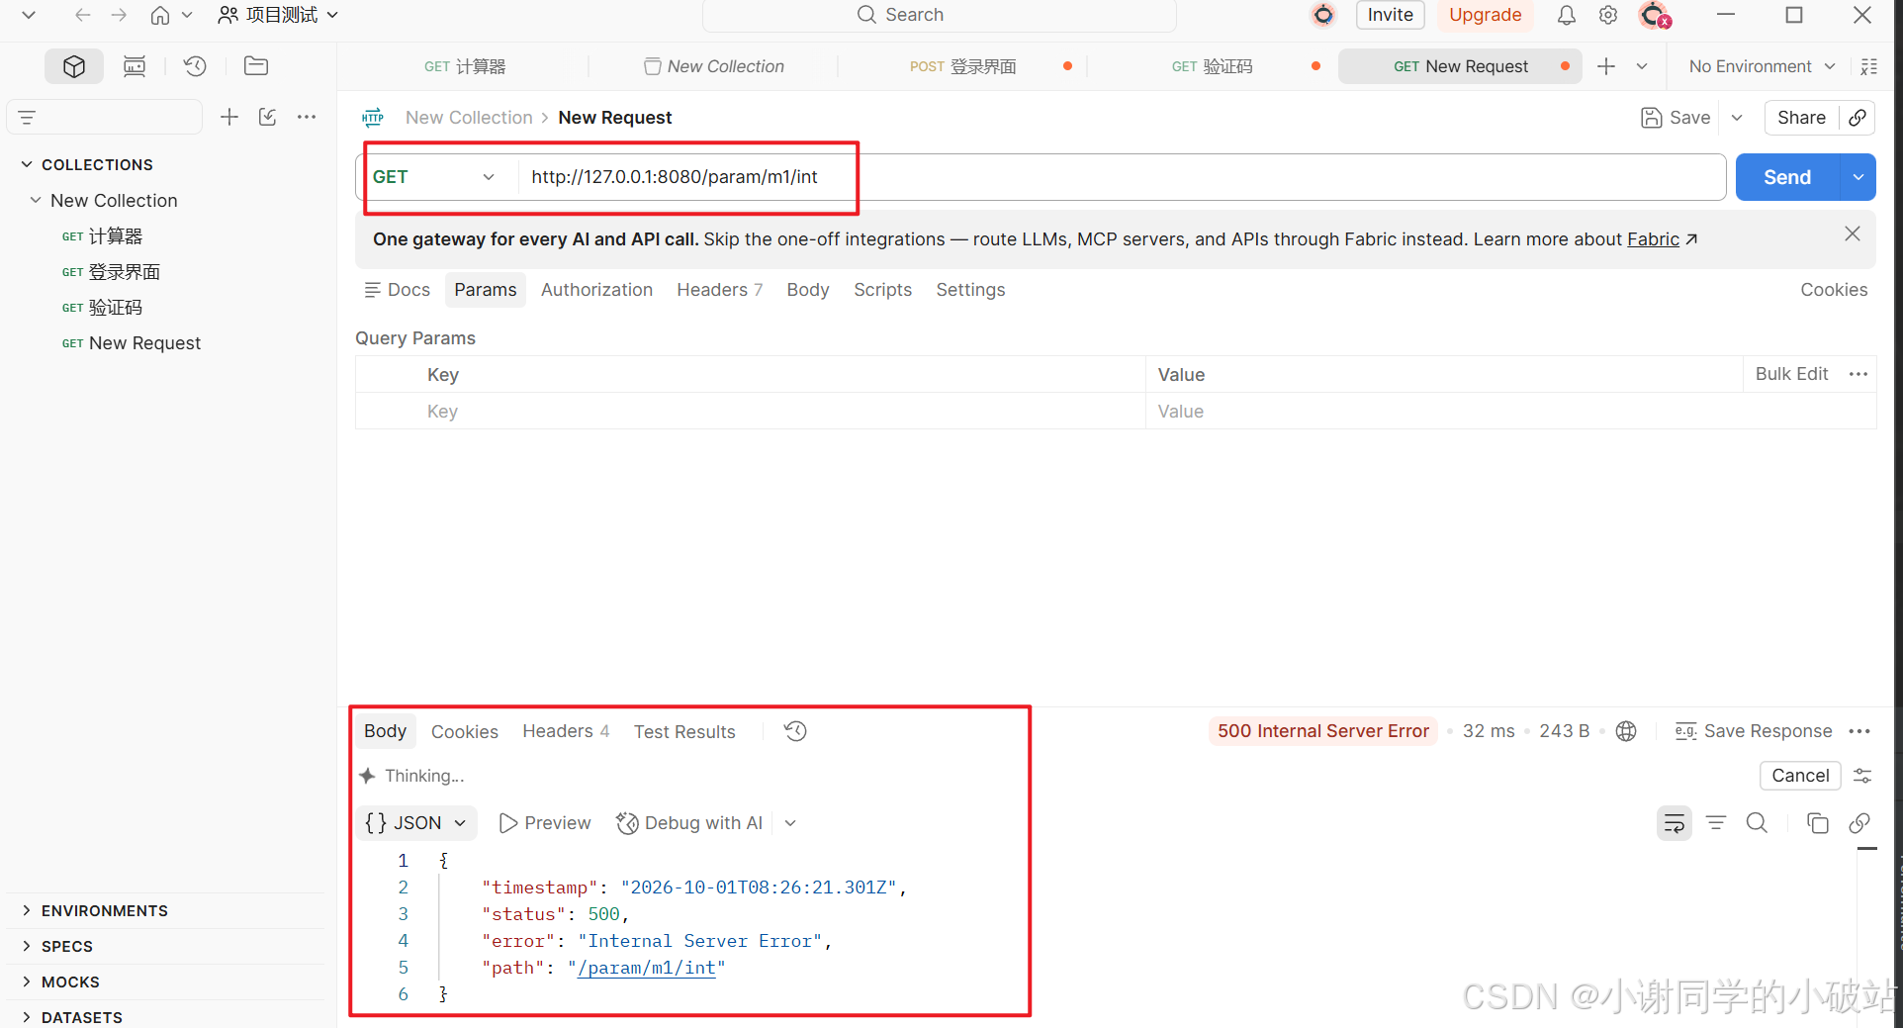1903x1028 pixels.
Task: Search the response body magnifier icon
Action: tap(1757, 823)
